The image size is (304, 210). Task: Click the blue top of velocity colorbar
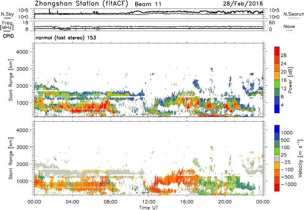(x=277, y=129)
